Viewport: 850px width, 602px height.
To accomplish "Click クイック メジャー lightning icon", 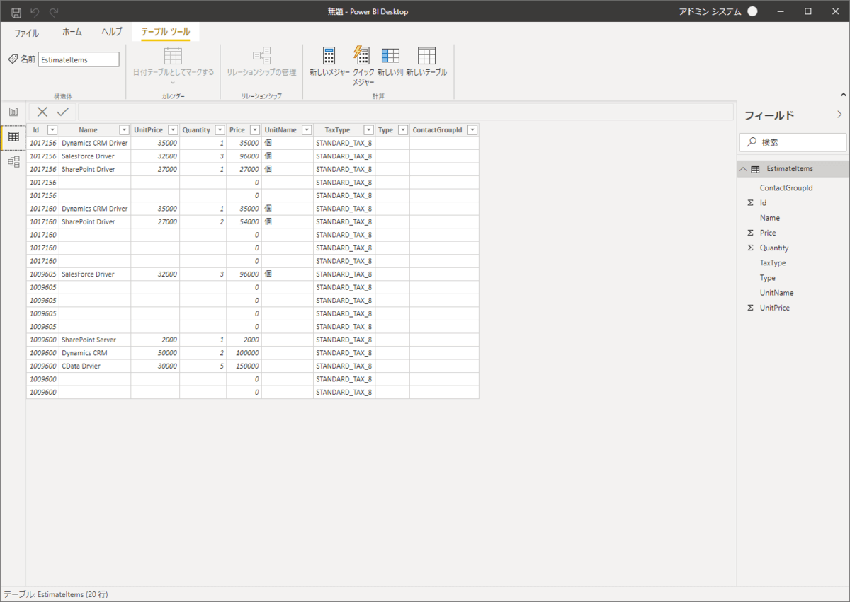I will click(x=361, y=56).
